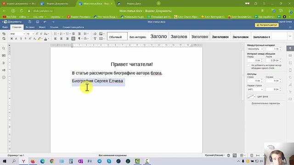This screenshot has height=165, width=294.
Task: Apply underline (Ч) formatting
Action: coord(21,38)
